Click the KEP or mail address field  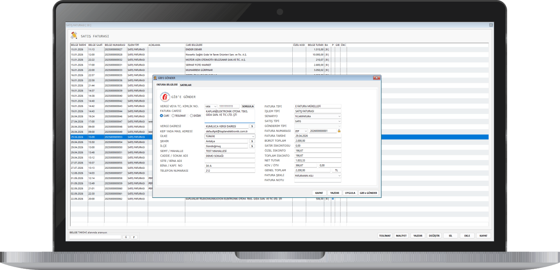[230, 131]
